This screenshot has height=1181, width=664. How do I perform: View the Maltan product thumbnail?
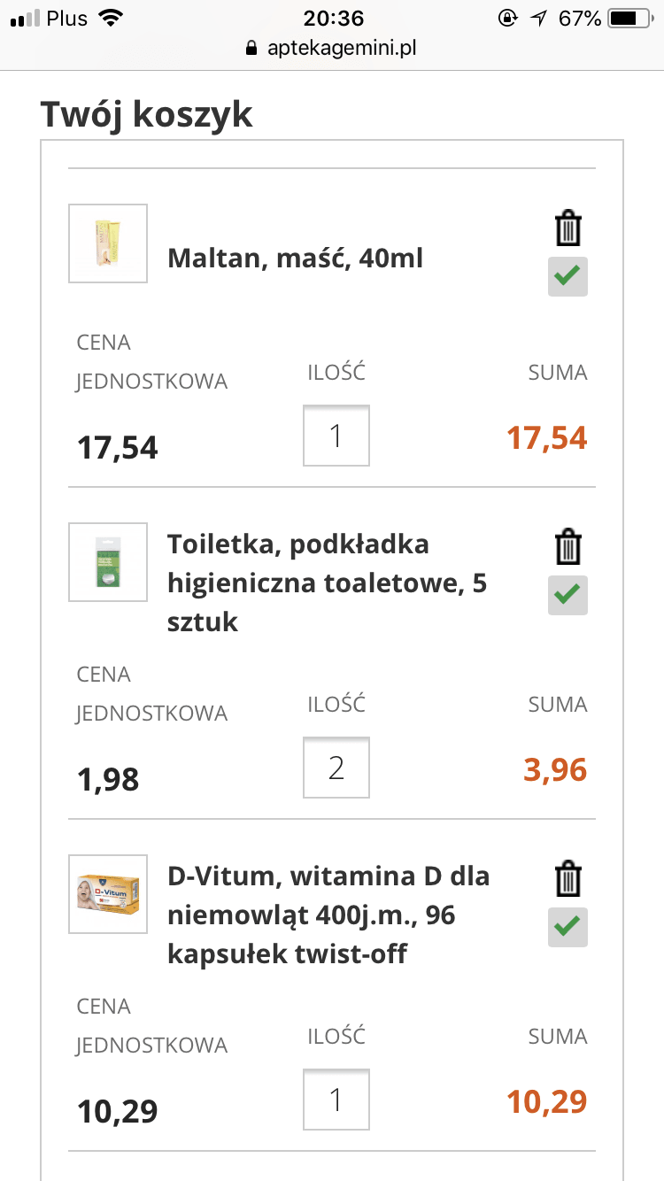point(108,243)
